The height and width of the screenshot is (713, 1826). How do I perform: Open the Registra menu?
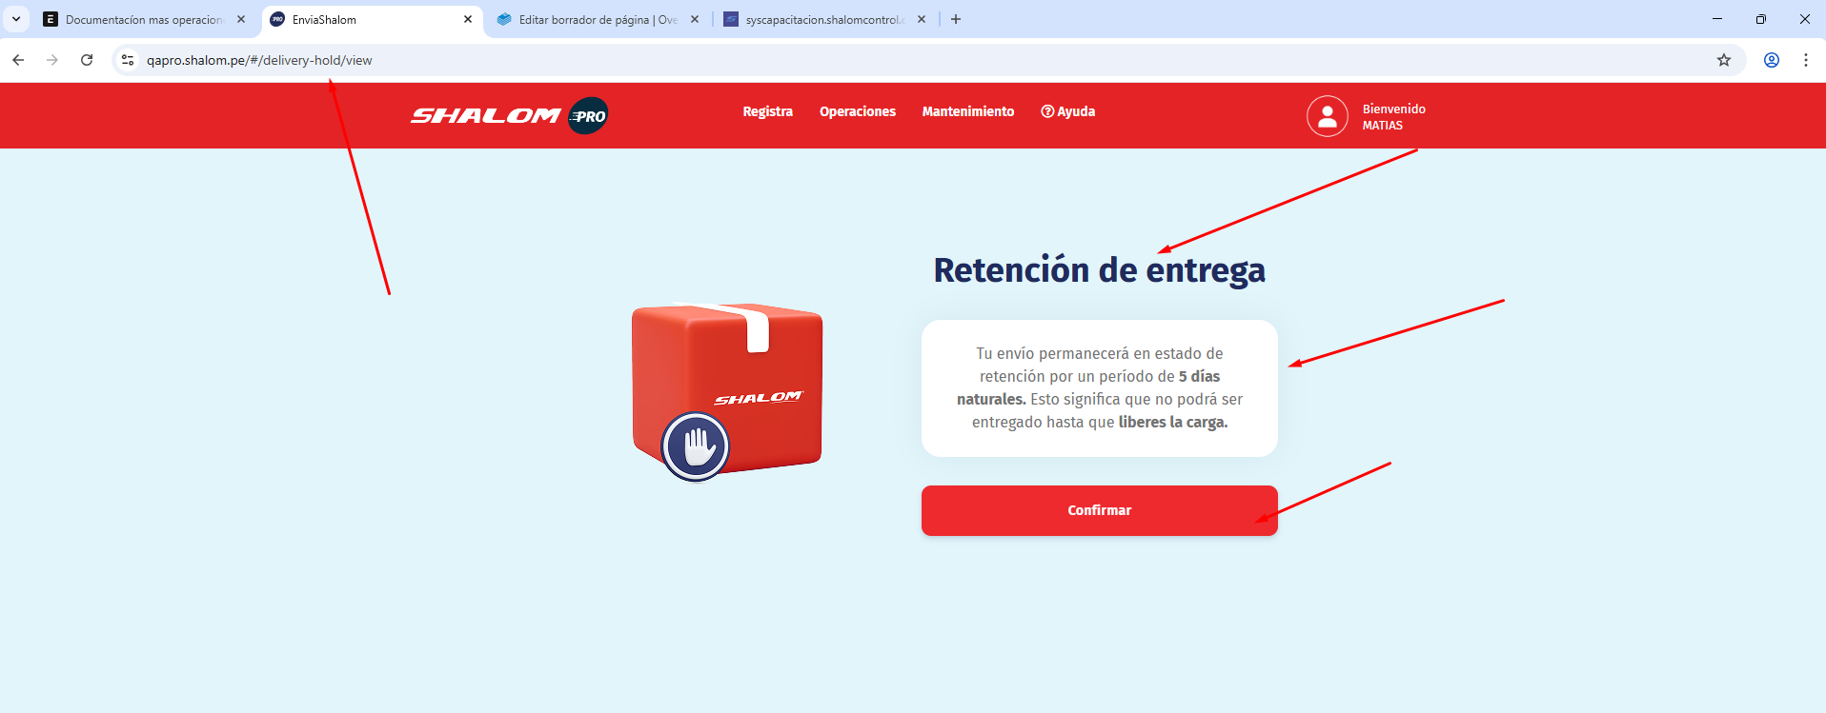pyautogui.click(x=767, y=111)
